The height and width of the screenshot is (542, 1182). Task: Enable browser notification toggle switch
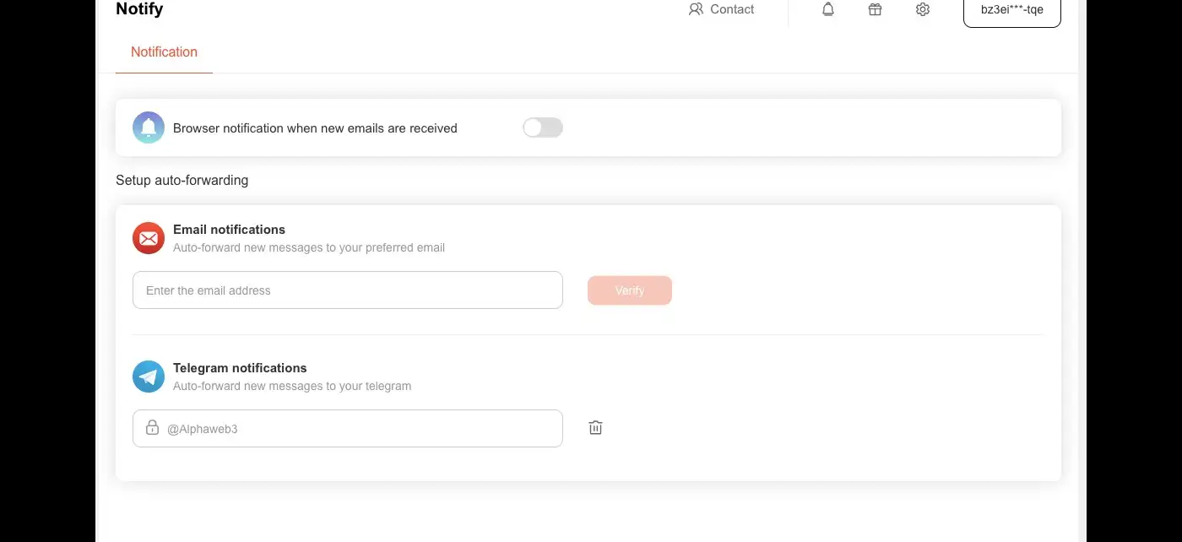[543, 127]
